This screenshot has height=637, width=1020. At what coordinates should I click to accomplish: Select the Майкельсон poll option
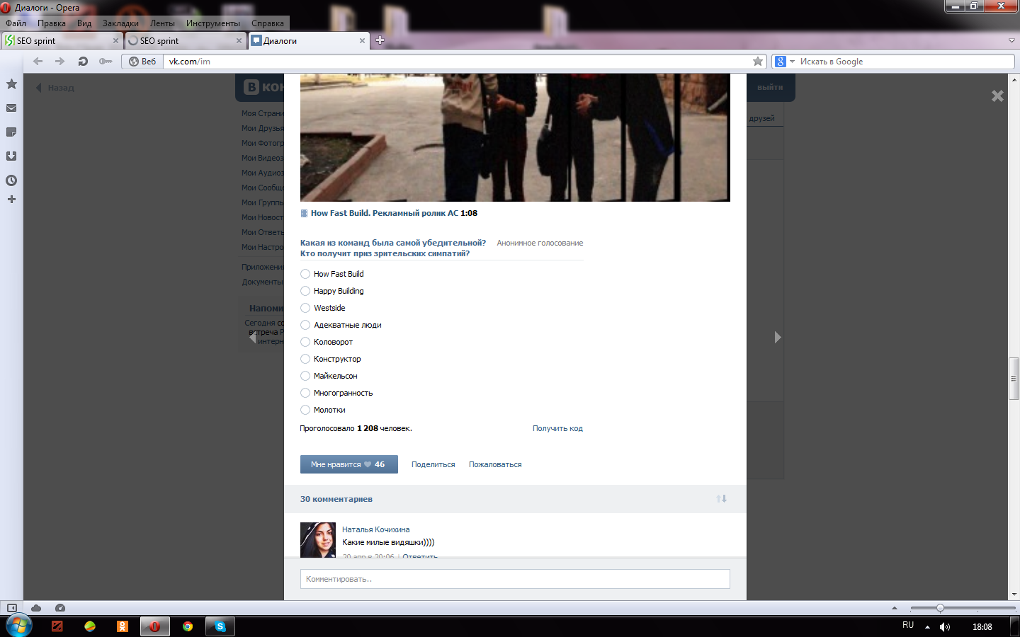pyautogui.click(x=305, y=376)
